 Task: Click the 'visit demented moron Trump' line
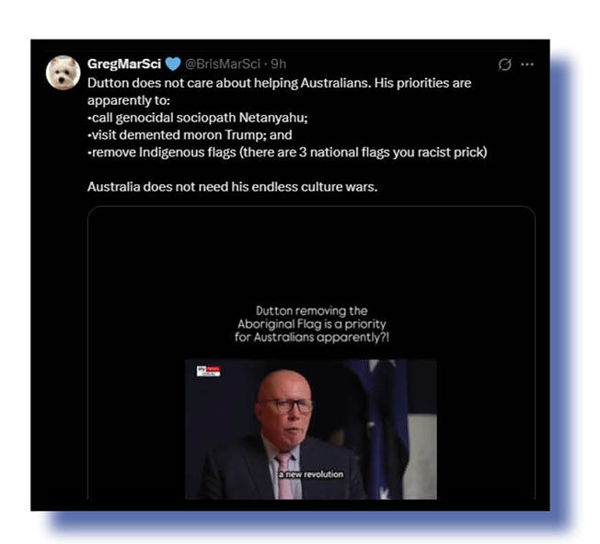(190, 134)
